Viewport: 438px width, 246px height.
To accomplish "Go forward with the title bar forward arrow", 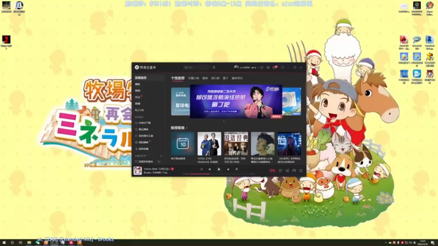I will (x=178, y=67).
